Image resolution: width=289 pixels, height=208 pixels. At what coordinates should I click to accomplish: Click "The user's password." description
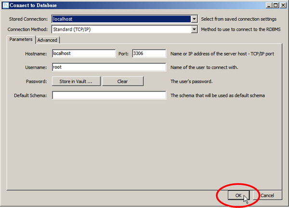pyautogui.click(x=191, y=81)
